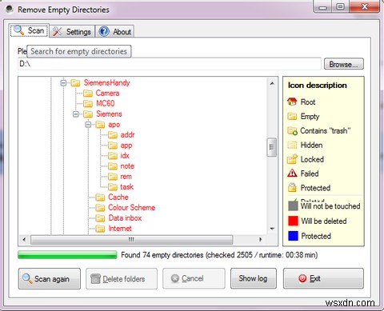Select the MC60 tree label
Image resolution: width=384 pixels, height=311 pixels.
pos(106,104)
